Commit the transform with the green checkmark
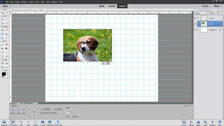The width and height of the screenshot is (224, 126). click(104, 63)
